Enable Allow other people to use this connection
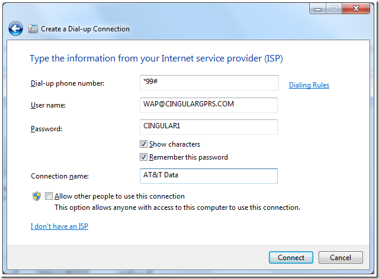 click(x=49, y=196)
